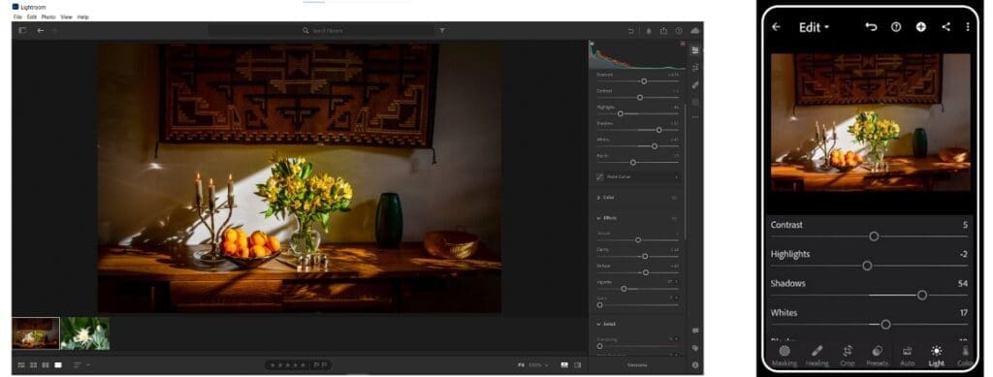Screen dimensions: 993x377
Task: Toggle show original before-after button
Action: click(578, 365)
